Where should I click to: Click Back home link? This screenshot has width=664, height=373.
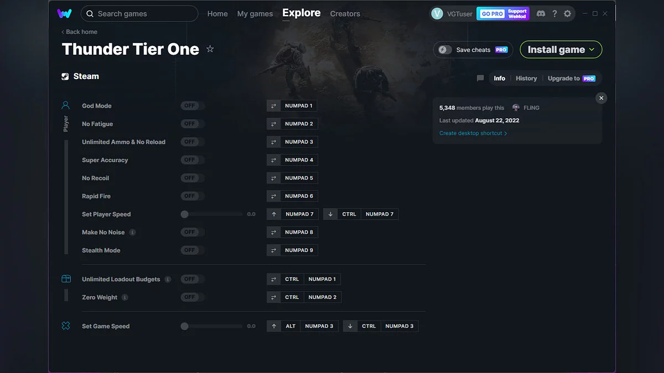click(79, 32)
